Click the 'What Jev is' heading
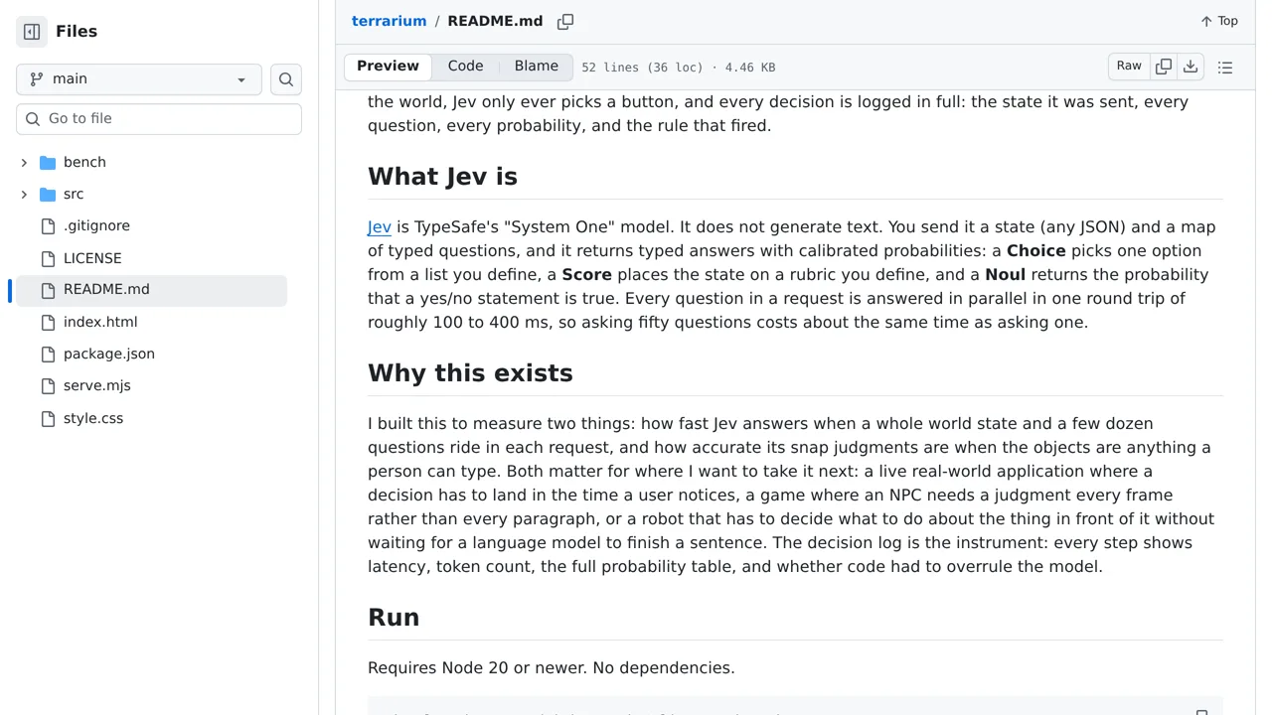This screenshot has height=715, width=1272. click(x=442, y=177)
